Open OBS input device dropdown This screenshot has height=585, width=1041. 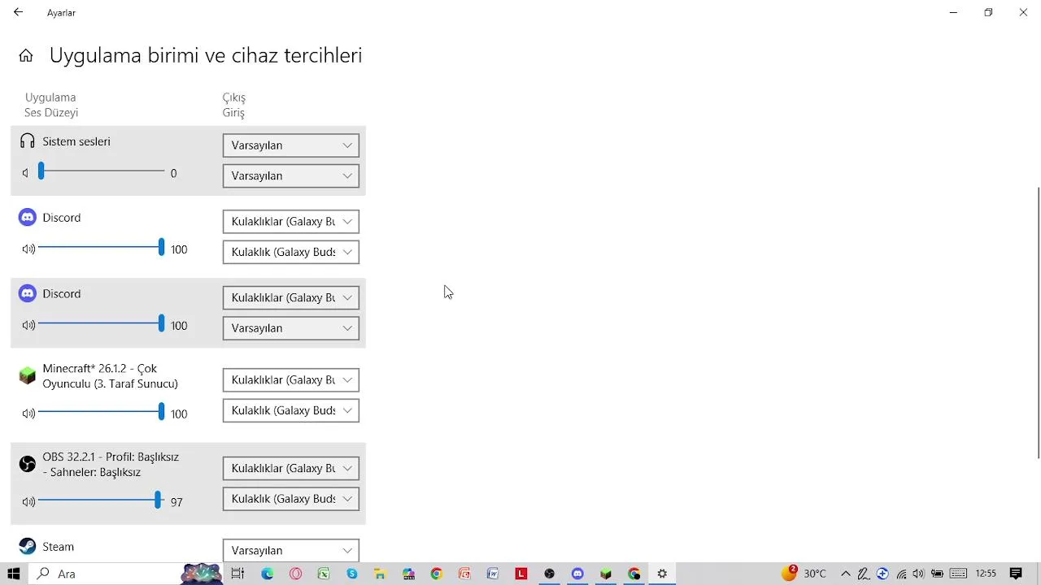[291, 499]
